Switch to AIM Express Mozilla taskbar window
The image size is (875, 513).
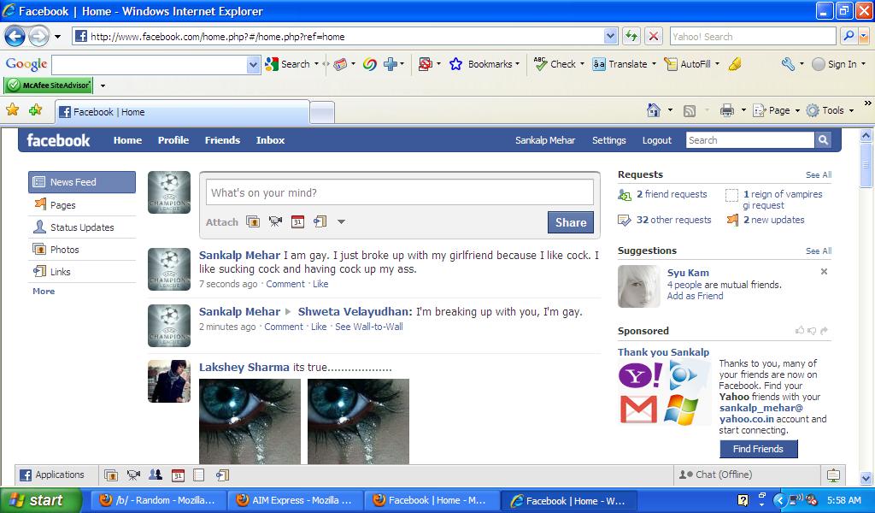click(294, 500)
